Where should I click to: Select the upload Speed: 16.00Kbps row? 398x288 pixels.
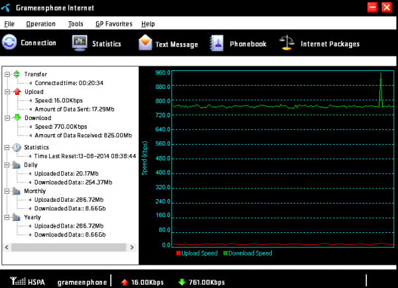tap(59, 101)
